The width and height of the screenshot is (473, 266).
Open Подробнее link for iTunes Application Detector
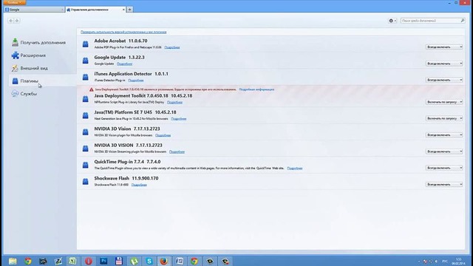click(136, 81)
